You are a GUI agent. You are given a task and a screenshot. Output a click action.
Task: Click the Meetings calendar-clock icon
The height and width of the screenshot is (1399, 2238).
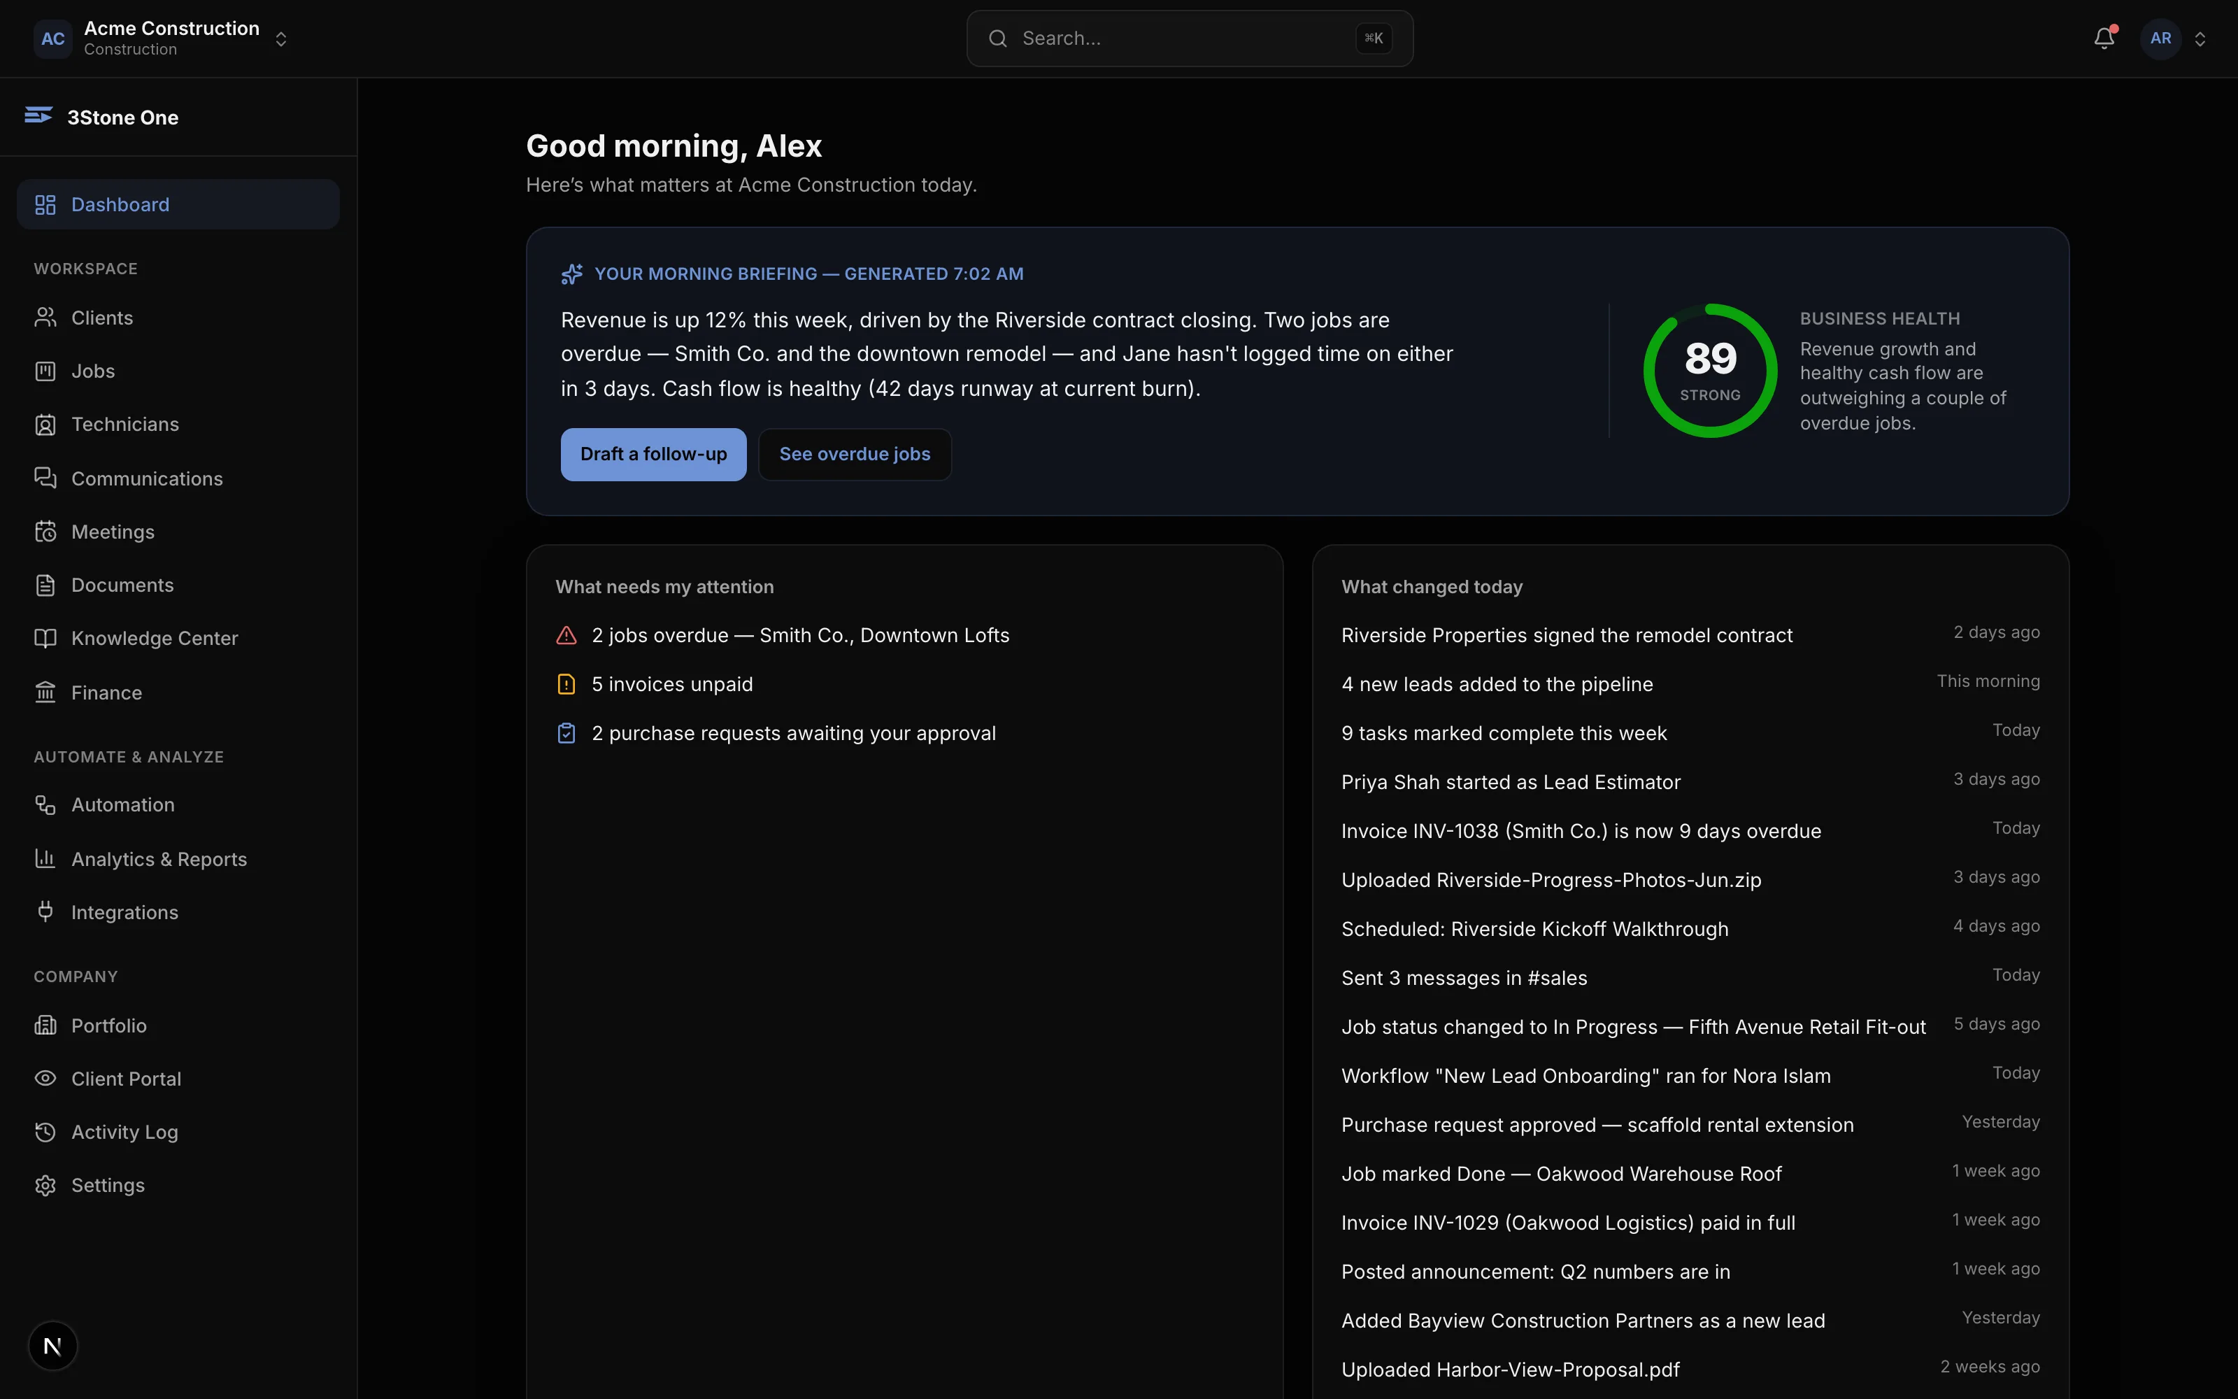point(45,531)
